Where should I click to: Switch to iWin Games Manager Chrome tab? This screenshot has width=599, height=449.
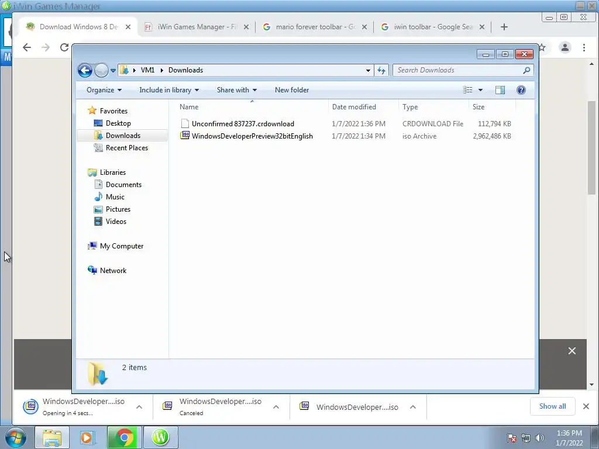pyautogui.click(x=197, y=27)
